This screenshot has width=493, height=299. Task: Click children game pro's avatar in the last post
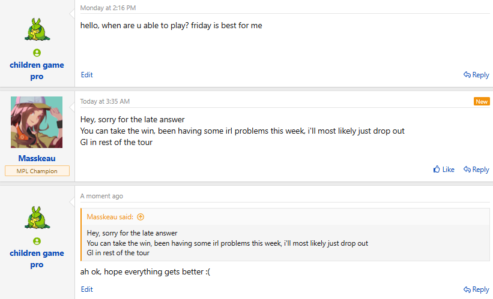point(37,218)
